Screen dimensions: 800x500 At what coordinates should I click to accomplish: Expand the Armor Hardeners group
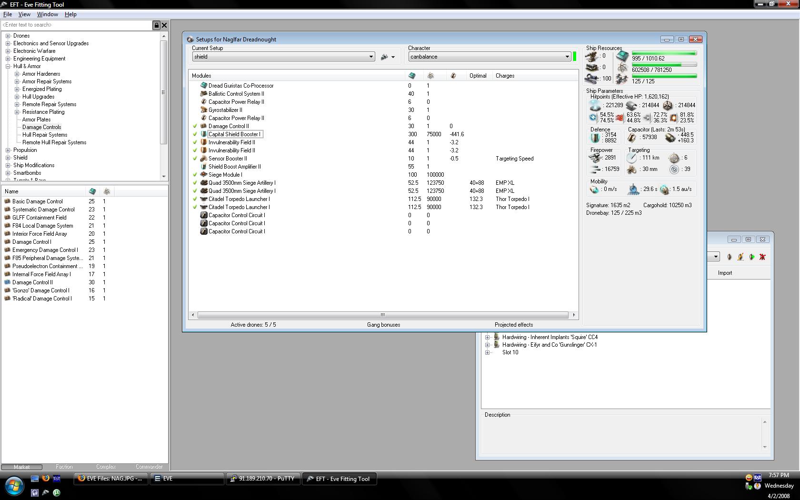[x=17, y=74]
